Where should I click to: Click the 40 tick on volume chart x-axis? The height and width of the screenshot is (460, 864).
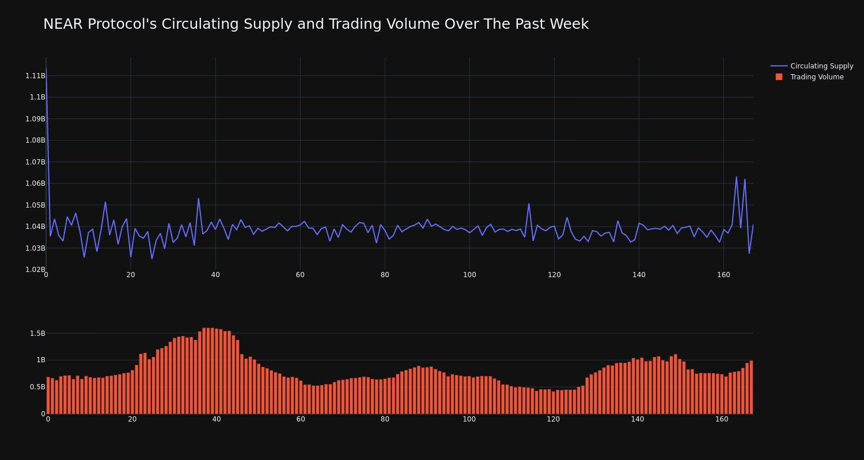(217, 419)
